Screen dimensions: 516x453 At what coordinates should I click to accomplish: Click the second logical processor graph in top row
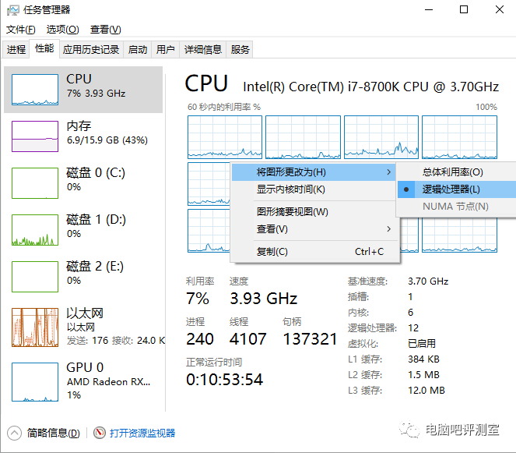pyautogui.click(x=303, y=137)
